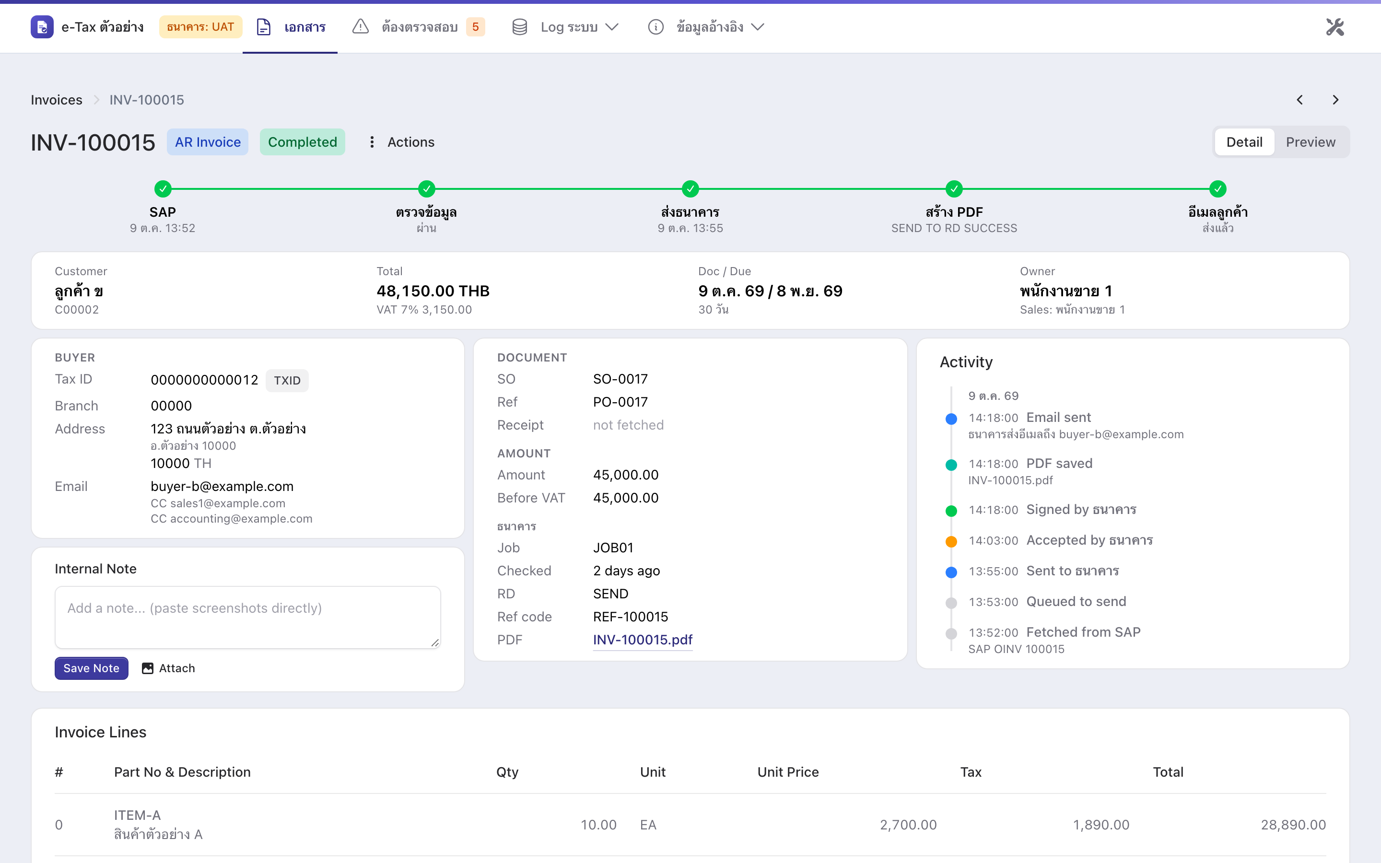The image size is (1381, 863).
Task: Click the SO-0017 document value
Action: point(620,379)
